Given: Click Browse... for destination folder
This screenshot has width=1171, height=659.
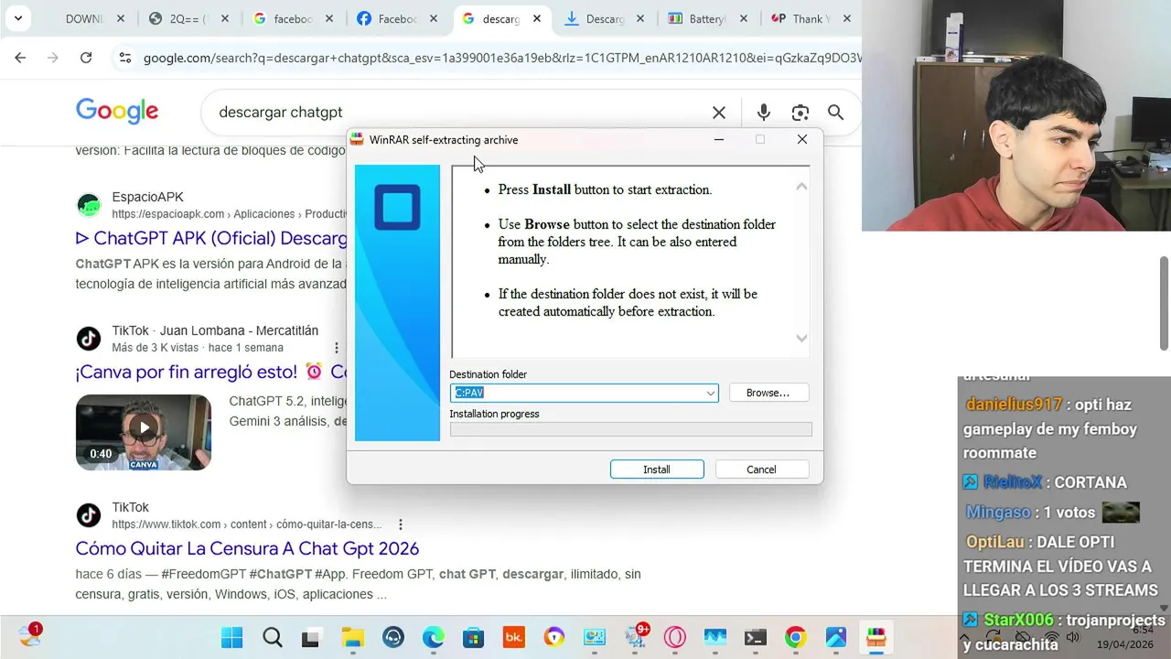Looking at the screenshot, I should point(768,393).
